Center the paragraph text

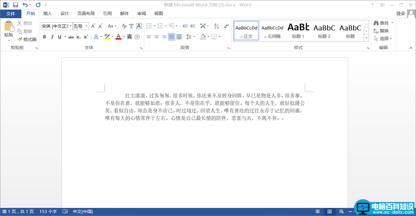click(157, 37)
